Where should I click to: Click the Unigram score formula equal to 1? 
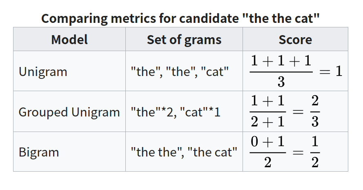296,72
